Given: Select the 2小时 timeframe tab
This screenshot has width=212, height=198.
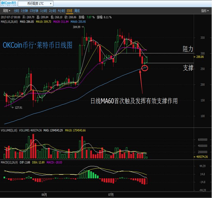Looking at the screenshot, I should pyautogui.click(x=52, y=11).
